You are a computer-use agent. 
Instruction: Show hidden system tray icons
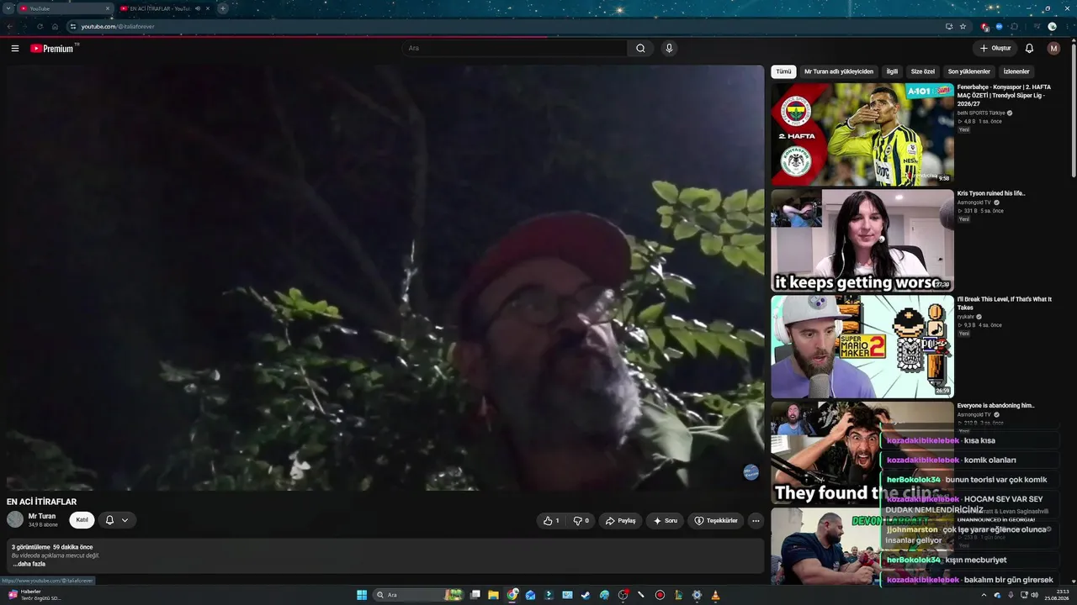pos(984,595)
